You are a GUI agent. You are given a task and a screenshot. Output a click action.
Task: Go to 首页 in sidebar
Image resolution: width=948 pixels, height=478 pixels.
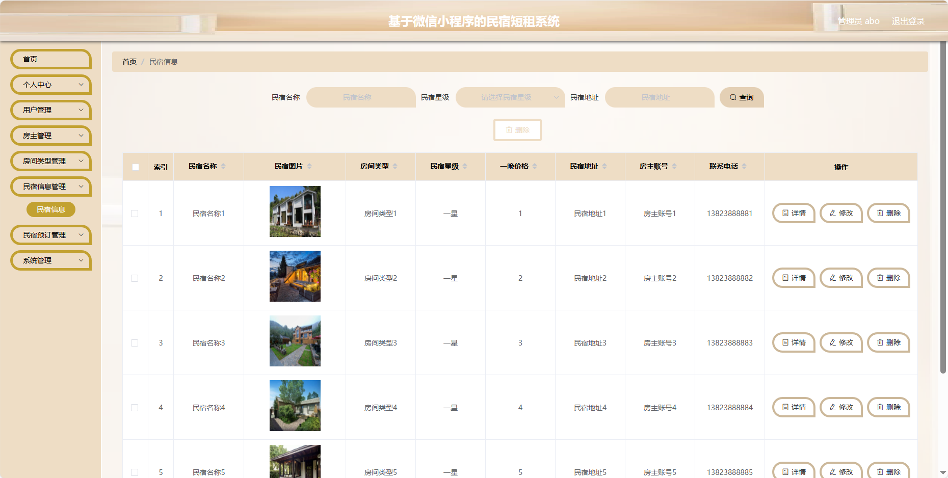click(x=51, y=59)
